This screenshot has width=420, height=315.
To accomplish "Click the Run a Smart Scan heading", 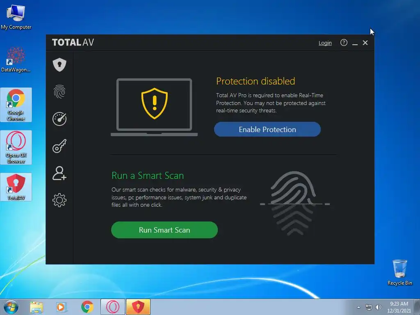I will coord(148,176).
